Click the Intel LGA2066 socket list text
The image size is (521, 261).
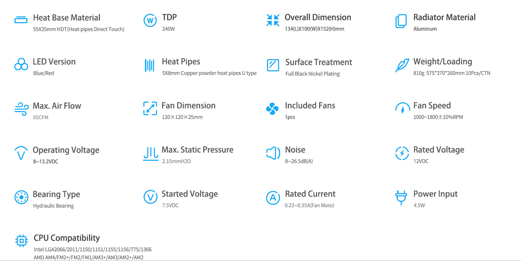pyautogui.click(x=93, y=250)
